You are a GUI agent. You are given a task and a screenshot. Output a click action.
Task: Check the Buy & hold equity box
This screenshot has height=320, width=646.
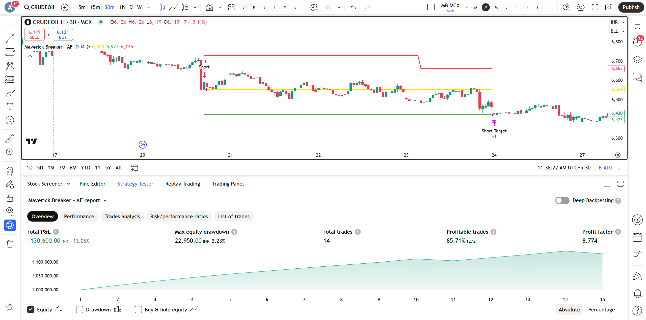click(x=138, y=309)
